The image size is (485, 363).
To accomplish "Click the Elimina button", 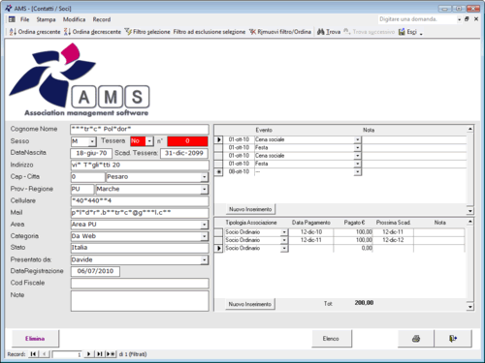I will pyautogui.click(x=35, y=339).
